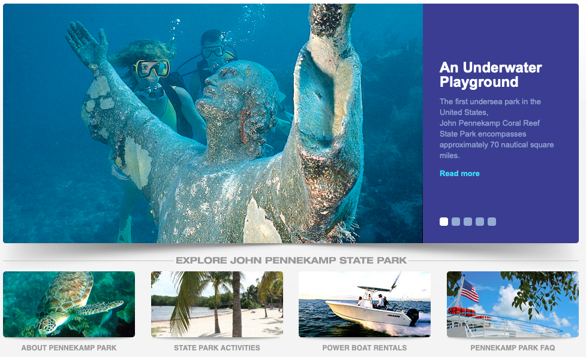The width and height of the screenshot is (586, 357).
Task: Open Power Boat Rentals caption link
Action: tap(365, 347)
